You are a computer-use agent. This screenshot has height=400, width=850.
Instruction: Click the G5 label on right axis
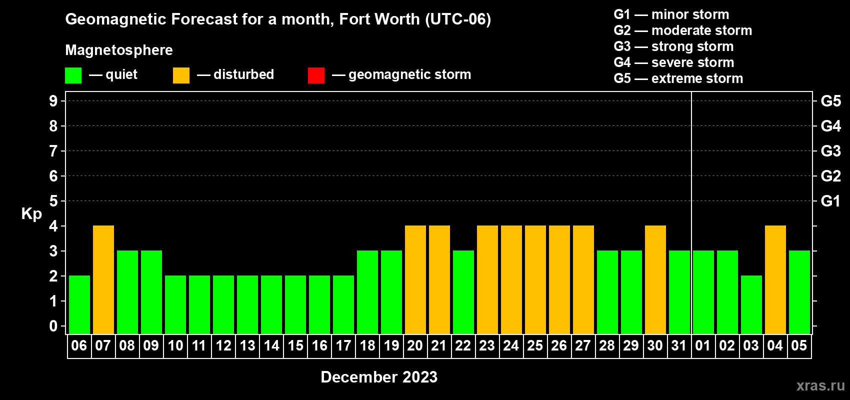point(830,101)
